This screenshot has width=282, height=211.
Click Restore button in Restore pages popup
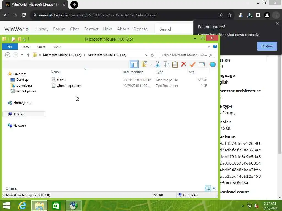tap(267, 46)
